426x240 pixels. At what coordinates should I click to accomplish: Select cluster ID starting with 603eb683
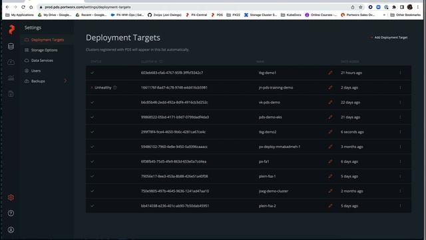click(x=172, y=73)
